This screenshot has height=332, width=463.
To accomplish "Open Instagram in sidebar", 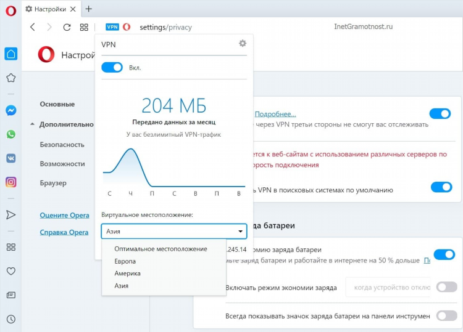I will coord(11,182).
